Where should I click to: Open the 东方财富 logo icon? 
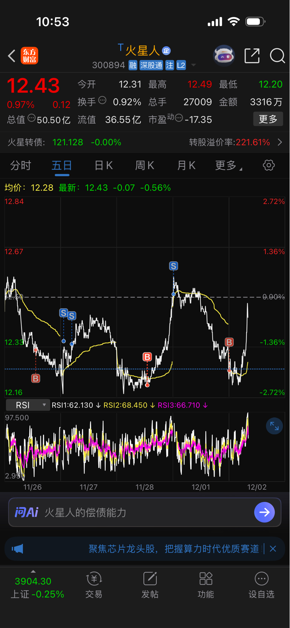pos(29,56)
